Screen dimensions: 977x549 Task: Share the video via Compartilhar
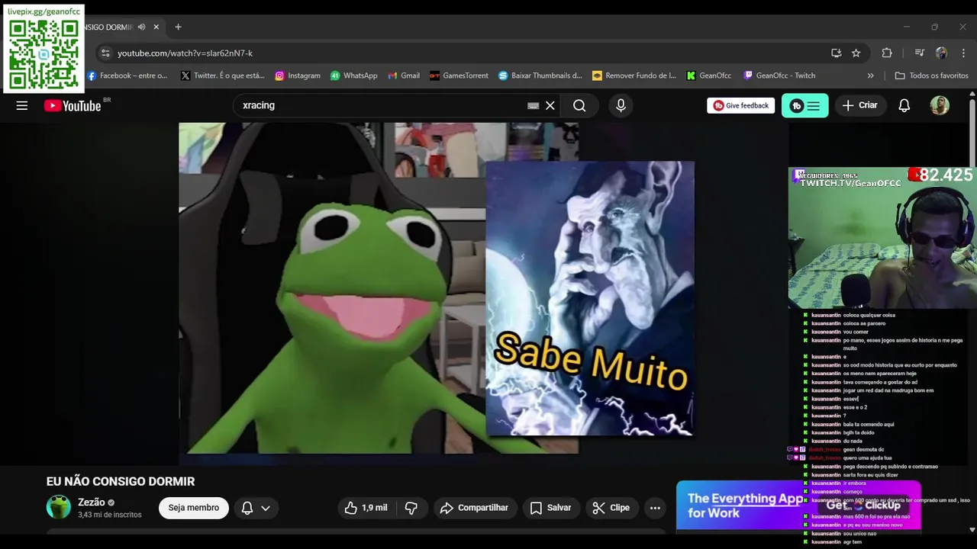(x=476, y=508)
